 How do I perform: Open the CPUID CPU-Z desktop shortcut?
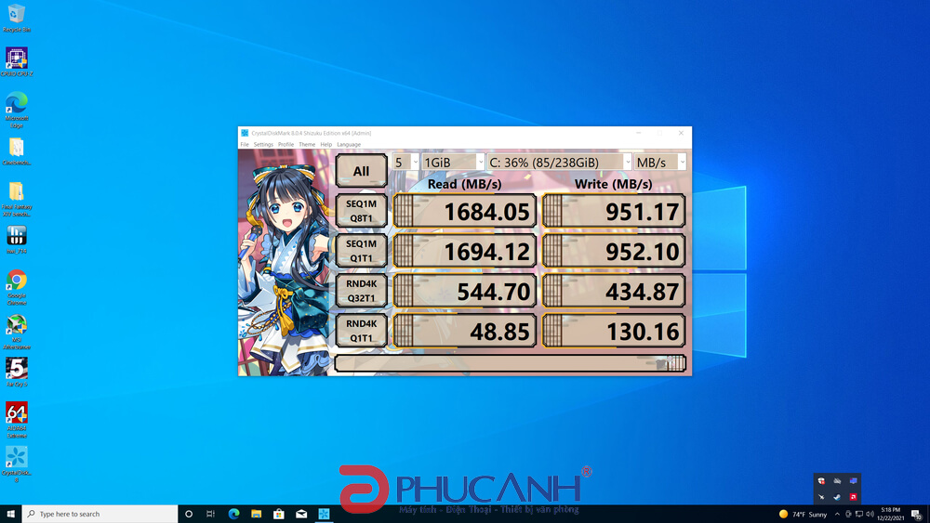click(x=17, y=61)
